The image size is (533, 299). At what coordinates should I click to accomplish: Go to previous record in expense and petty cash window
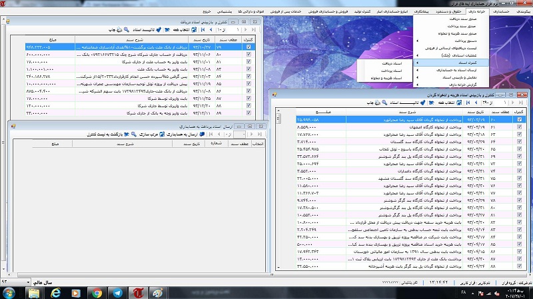476,103
